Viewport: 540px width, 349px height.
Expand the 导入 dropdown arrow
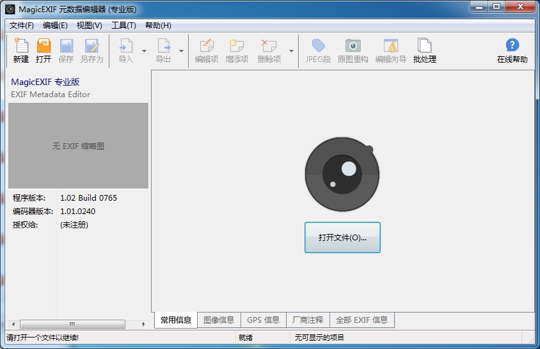tap(144, 51)
